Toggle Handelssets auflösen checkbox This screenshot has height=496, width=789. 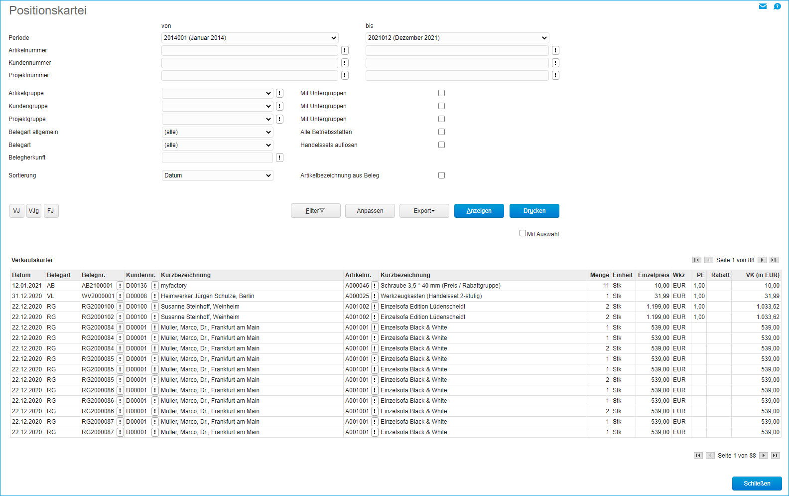(x=441, y=145)
